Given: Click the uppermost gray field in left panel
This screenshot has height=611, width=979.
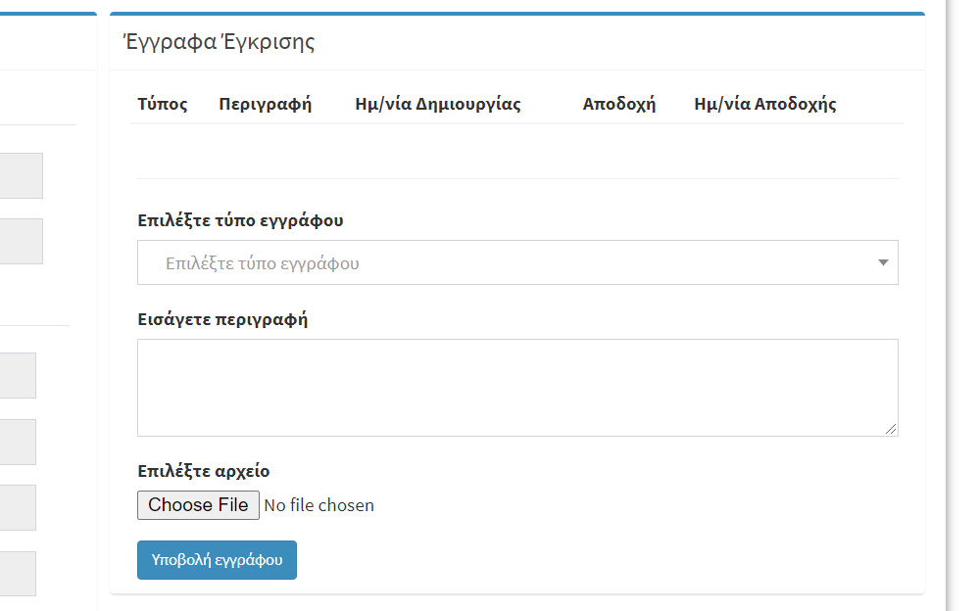Looking at the screenshot, I should (x=22, y=175).
